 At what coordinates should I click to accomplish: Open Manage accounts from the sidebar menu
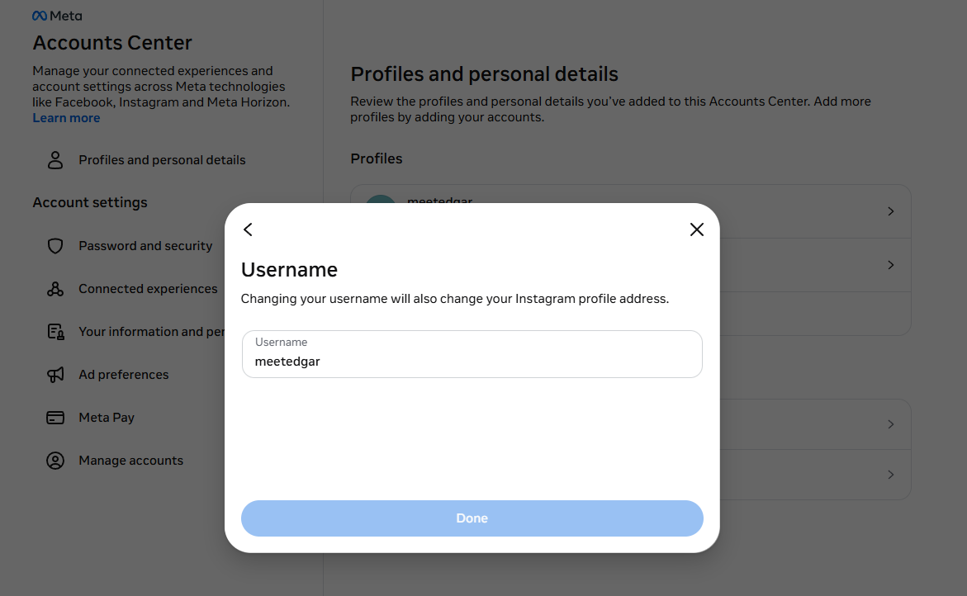point(130,460)
